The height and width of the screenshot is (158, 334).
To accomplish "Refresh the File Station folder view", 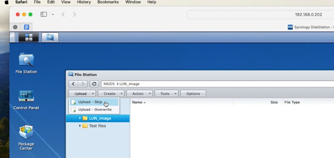I will pyautogui.click(x=94, y=84).
